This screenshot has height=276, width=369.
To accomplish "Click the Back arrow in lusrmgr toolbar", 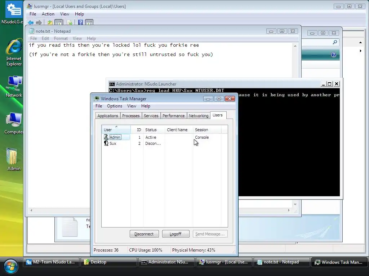I will coord(31,23).
